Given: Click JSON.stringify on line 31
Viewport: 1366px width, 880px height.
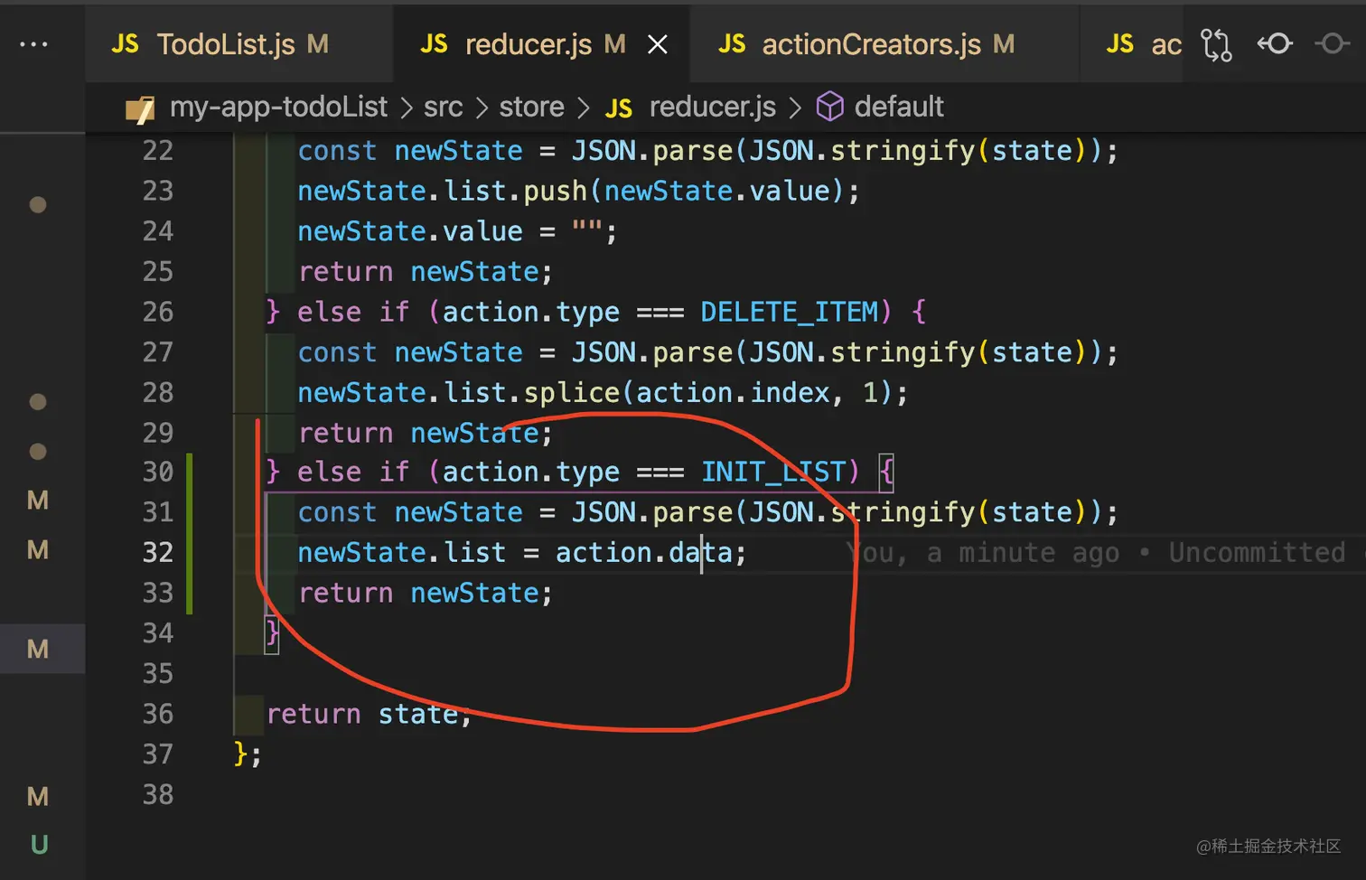Looking at the screenshot, I should point(862,512).
